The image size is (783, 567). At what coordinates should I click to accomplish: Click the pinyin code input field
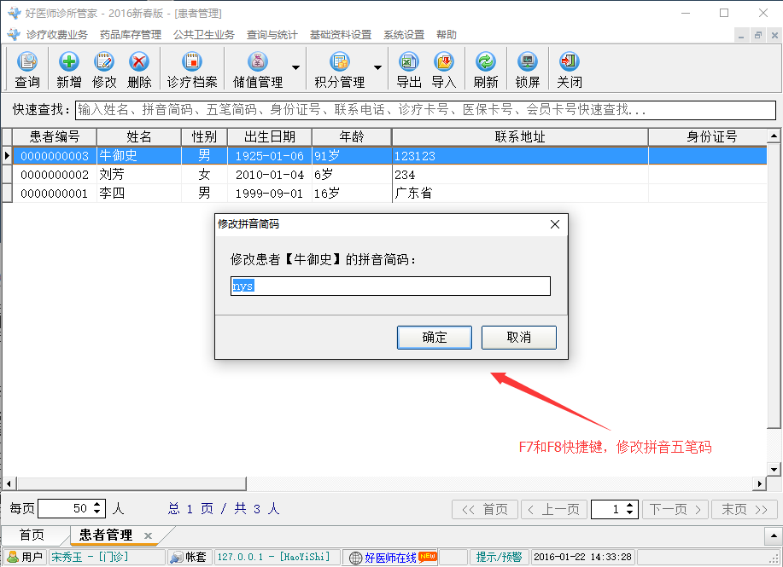tap(390, 286)
